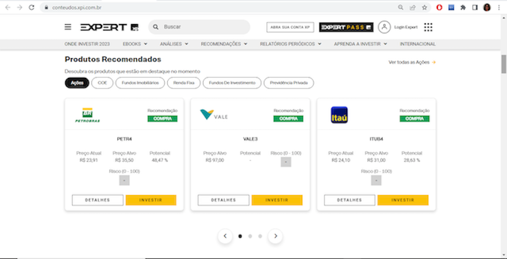Viewport: 507px width, 259px height.
Task: Toggle the browser side panel icon
Action: click(x=475, y=8)
